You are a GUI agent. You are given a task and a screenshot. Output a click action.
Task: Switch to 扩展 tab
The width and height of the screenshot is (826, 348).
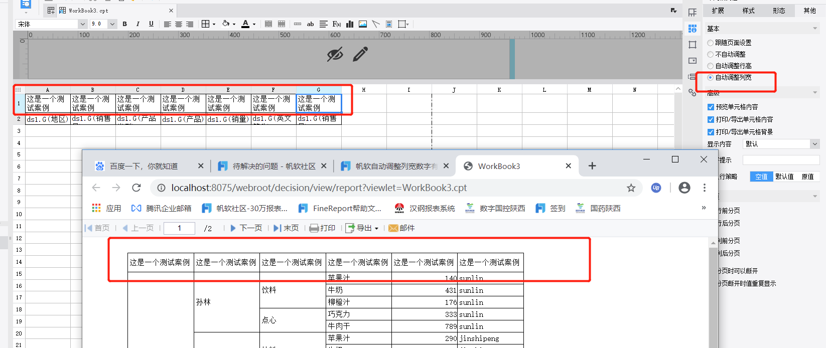pyautogui.click(x=718, y=11)
